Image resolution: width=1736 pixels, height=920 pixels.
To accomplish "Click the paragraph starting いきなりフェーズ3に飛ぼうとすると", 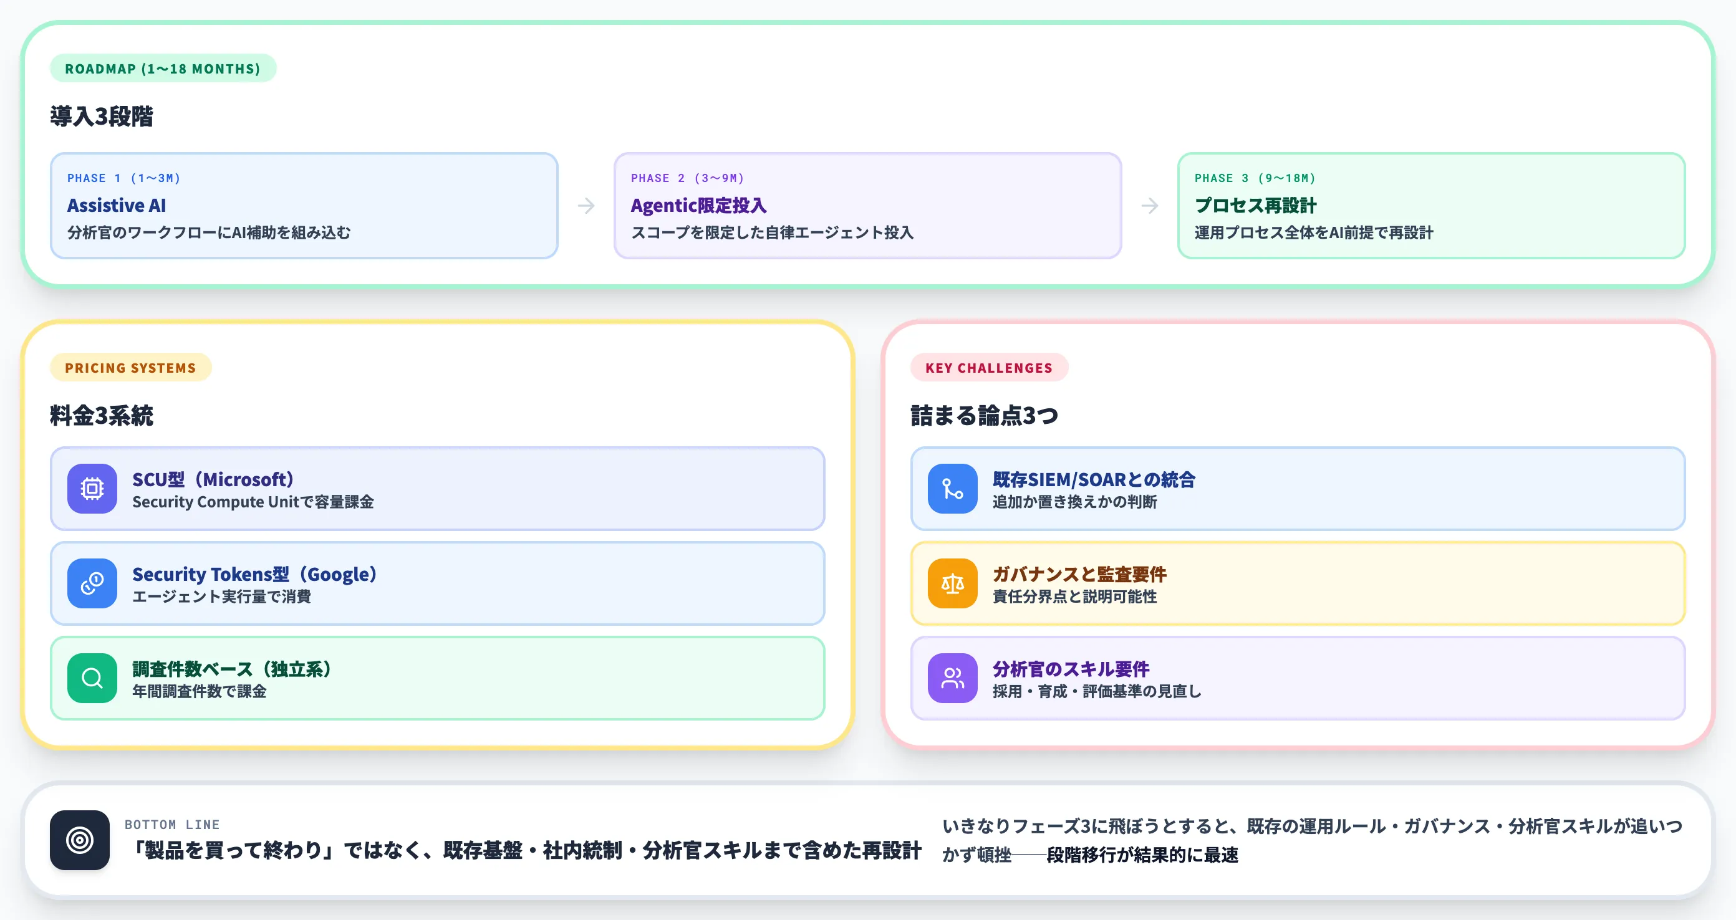I will click(1312, 840).
